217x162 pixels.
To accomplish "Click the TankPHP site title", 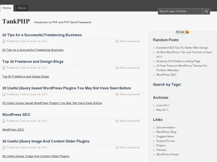I will (x=16, y=21).
